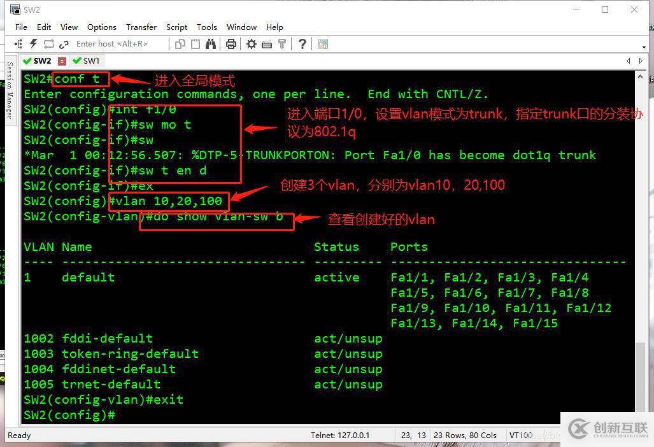Click the Connect in Tab icon
The width and height of the screenshot is (654, 447).
pos(49,44)
